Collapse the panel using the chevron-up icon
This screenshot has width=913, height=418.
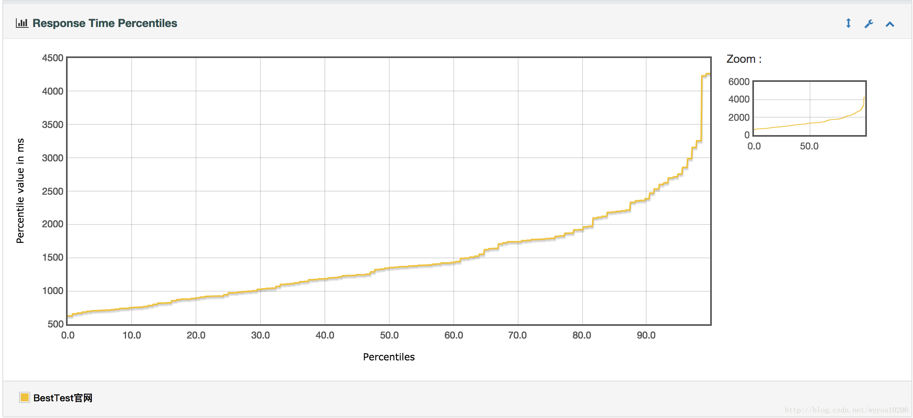pos(890,24)
